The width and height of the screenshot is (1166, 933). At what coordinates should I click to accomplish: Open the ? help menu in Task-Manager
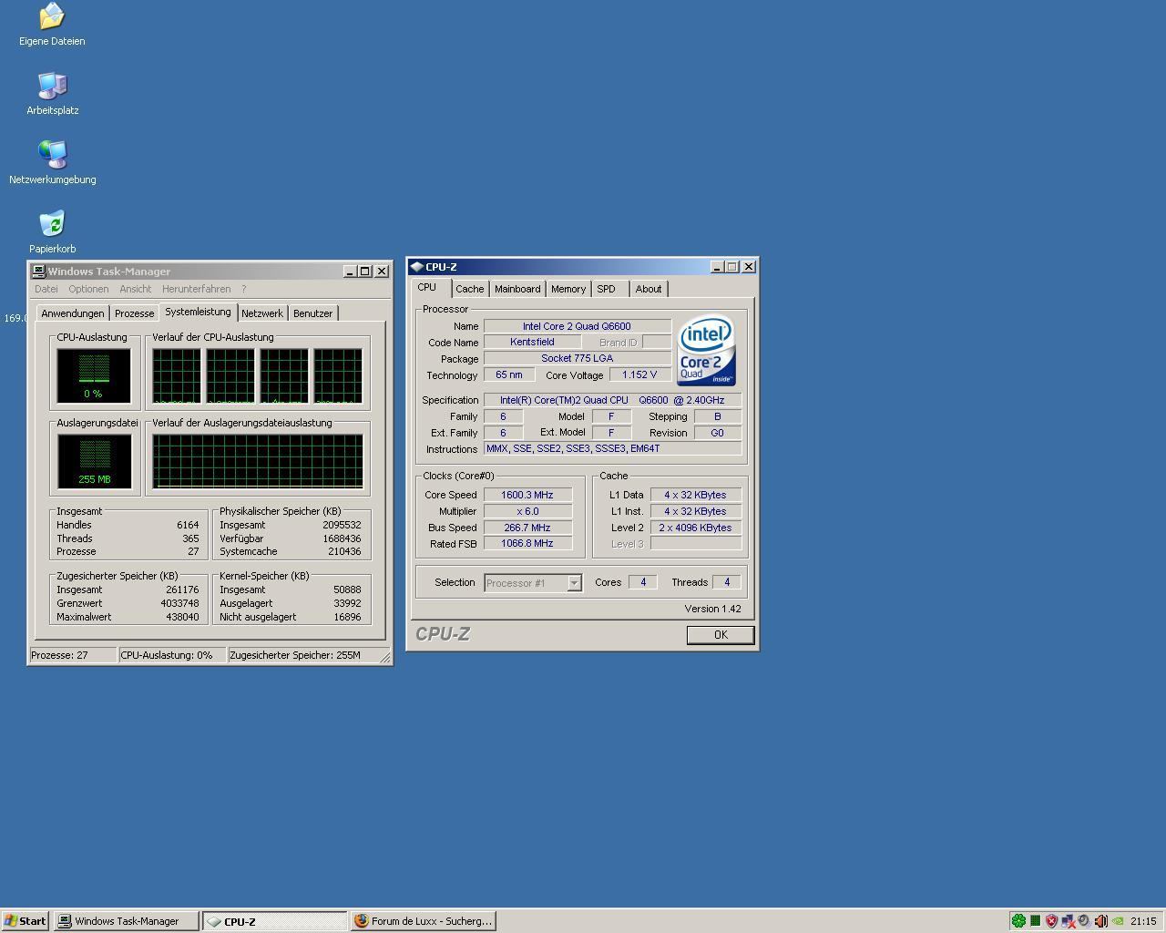click(243, 289)
